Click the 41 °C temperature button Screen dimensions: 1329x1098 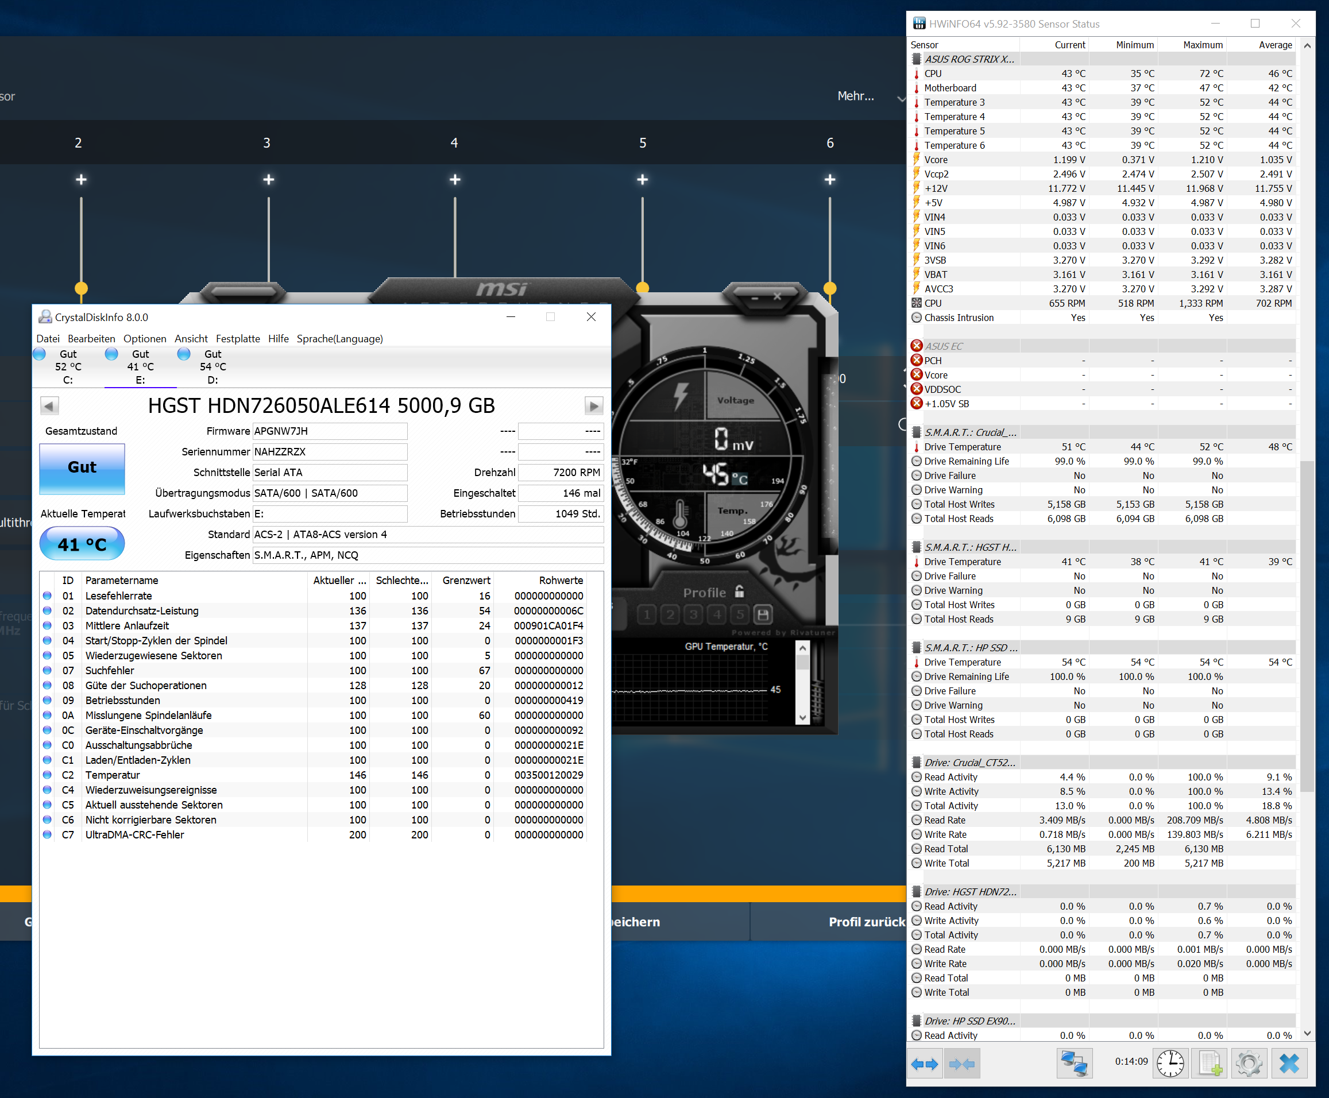[x=82, y=544]
